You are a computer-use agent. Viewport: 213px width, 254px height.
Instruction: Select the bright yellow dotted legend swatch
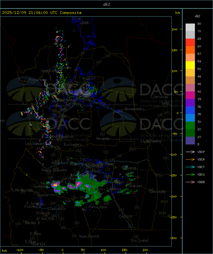click(190, 65)
